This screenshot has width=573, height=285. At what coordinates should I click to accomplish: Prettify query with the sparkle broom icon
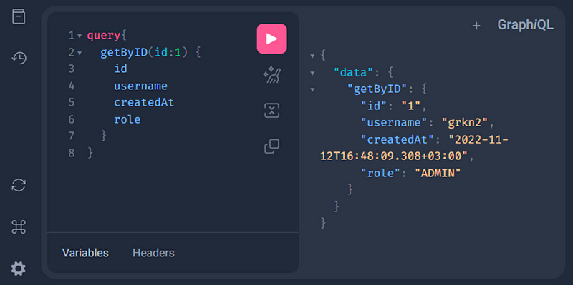(x=271, y=75)
